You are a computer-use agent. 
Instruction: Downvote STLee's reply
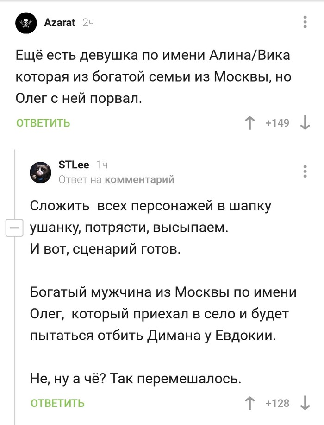[305, 403]
